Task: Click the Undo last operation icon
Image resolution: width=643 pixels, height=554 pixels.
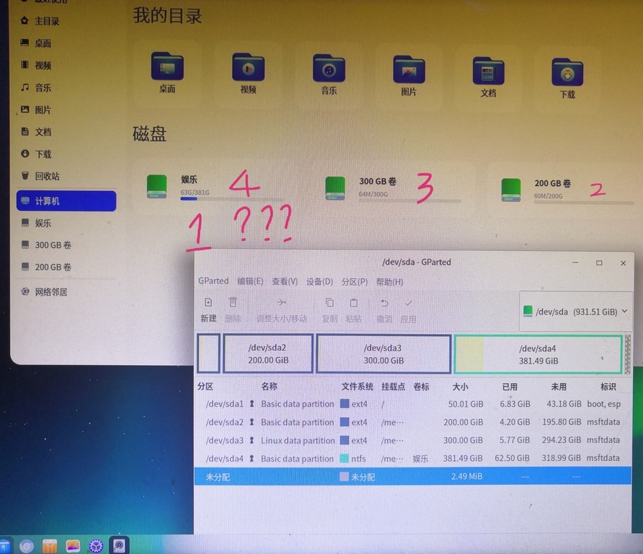Action: pos(384,303)
